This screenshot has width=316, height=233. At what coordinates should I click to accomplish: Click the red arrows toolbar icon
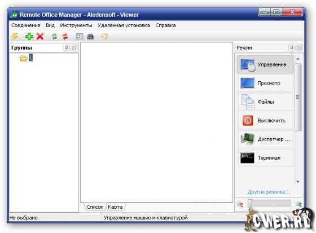65,37
